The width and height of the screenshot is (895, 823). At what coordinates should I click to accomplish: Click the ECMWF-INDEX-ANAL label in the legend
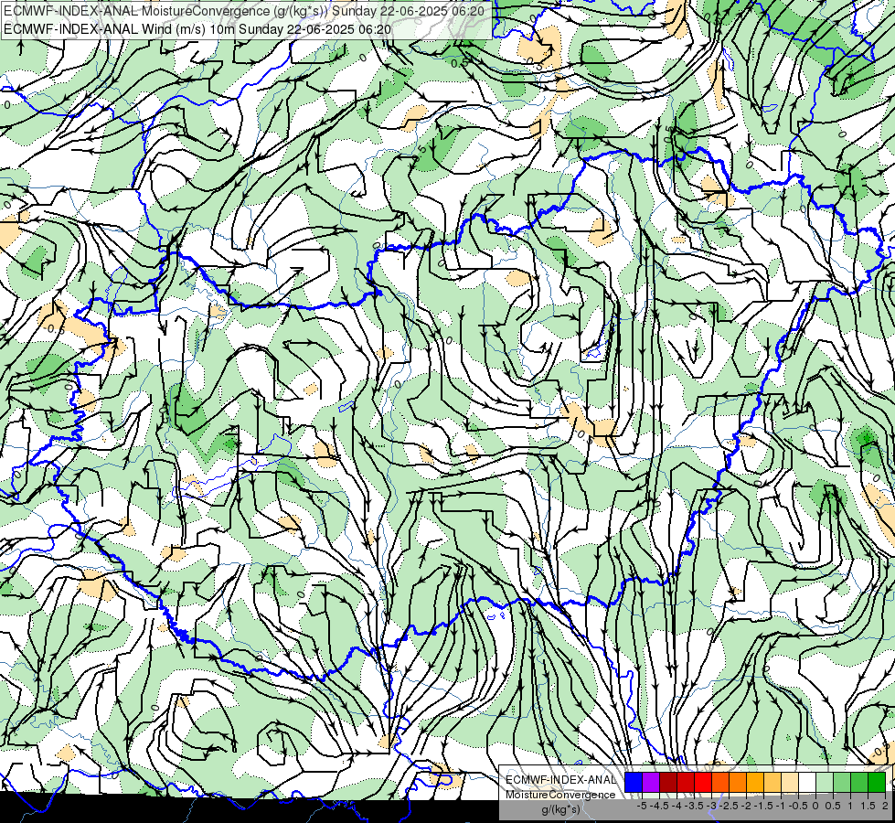[x=561, y=780]
